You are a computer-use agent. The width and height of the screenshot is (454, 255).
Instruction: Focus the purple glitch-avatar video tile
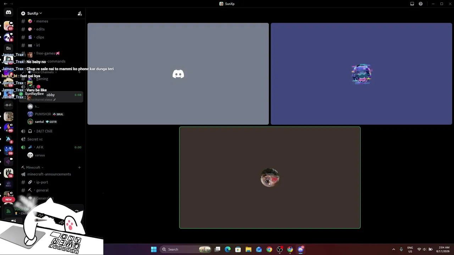click(x=361, y=74)
